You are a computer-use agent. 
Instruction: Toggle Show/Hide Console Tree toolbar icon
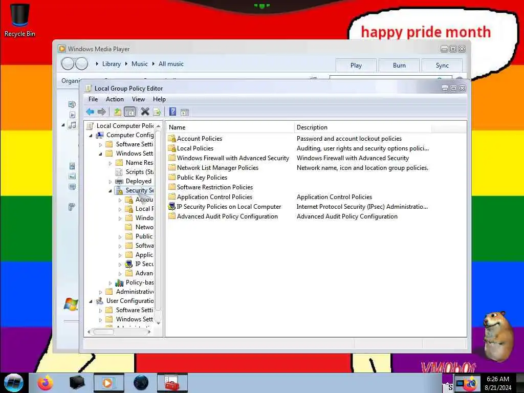(x=129, y=112)
